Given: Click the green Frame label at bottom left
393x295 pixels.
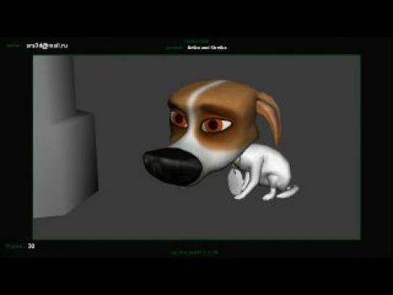Looking at the screenshot, I should [14, 246].
